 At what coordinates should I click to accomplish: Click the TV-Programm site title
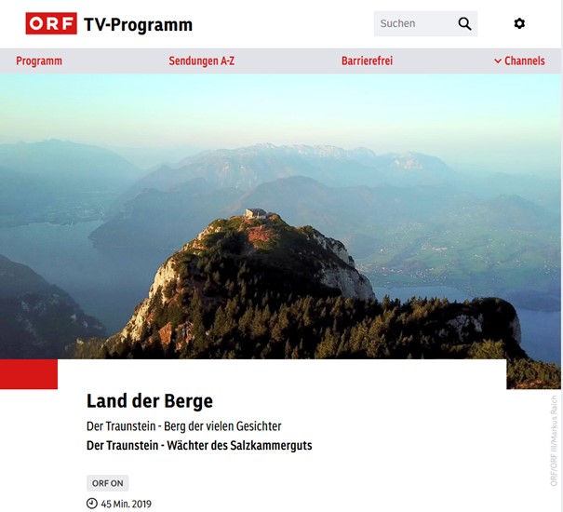coord(139,24)
